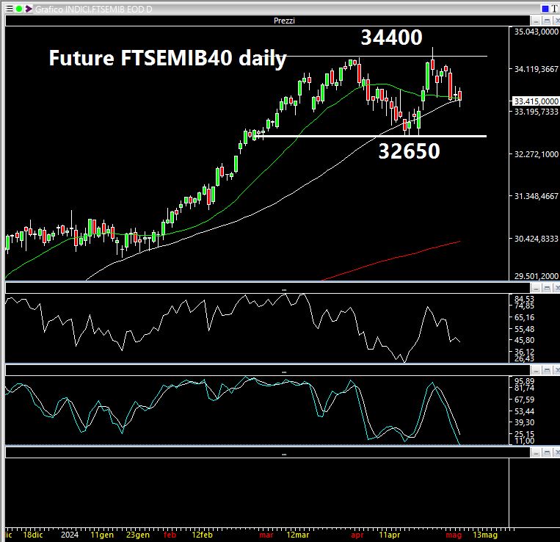Click the header dots of the empty bottom panel

[284, 455]
